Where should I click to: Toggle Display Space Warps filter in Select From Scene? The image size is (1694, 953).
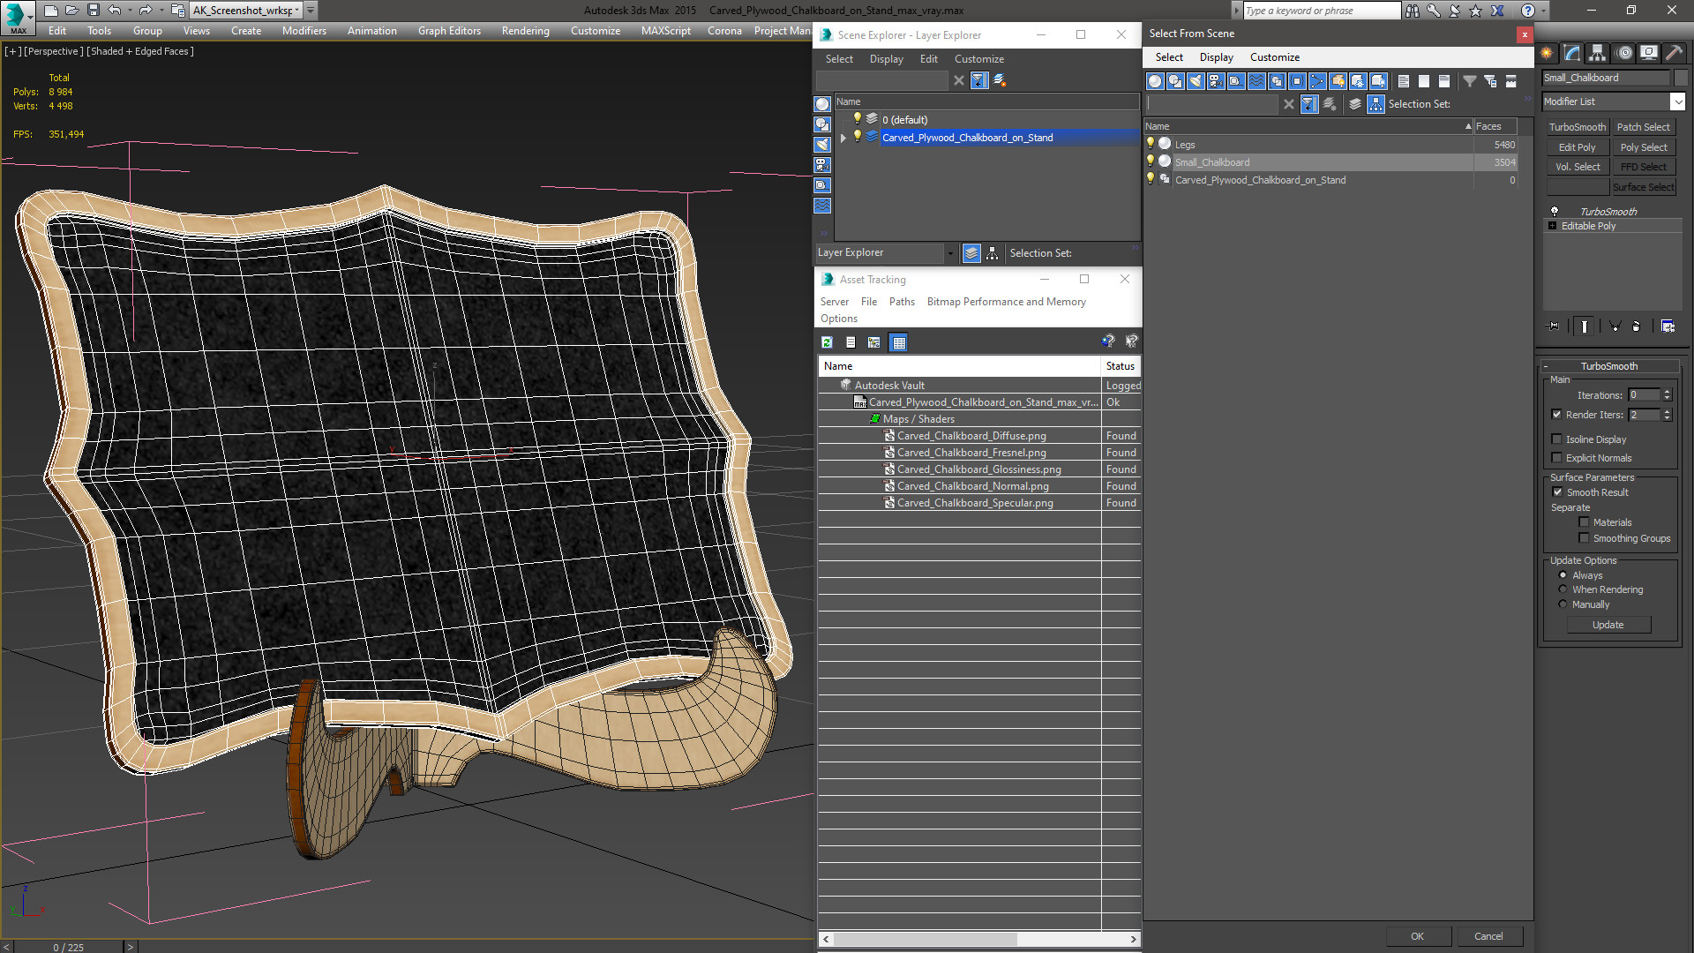pyautogui.click(x=1256, y=81)
